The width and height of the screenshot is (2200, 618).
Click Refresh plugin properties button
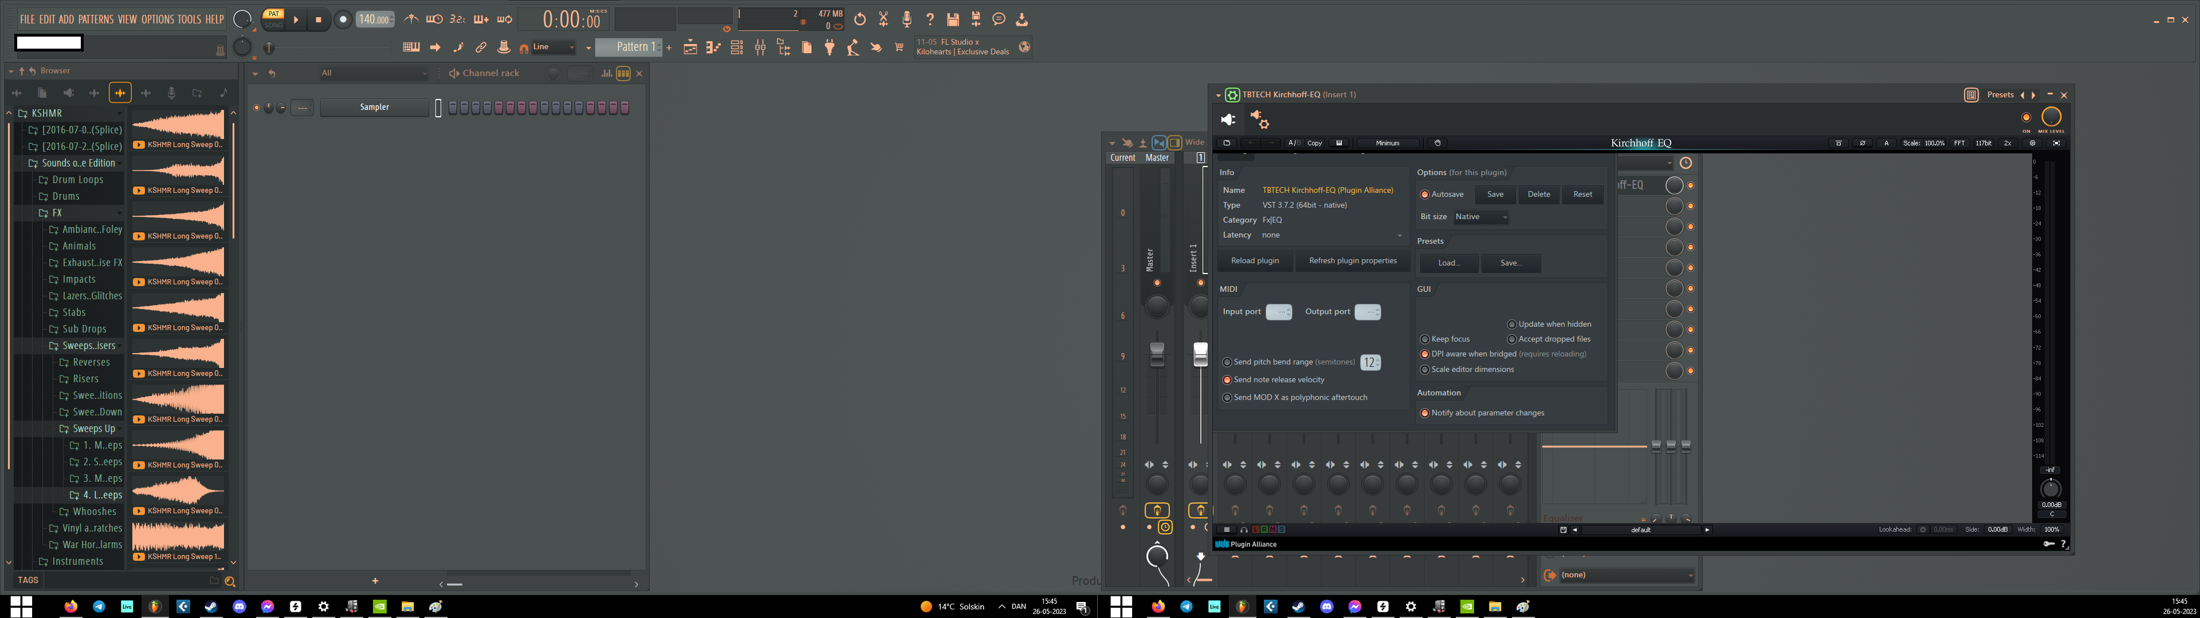1353,260
